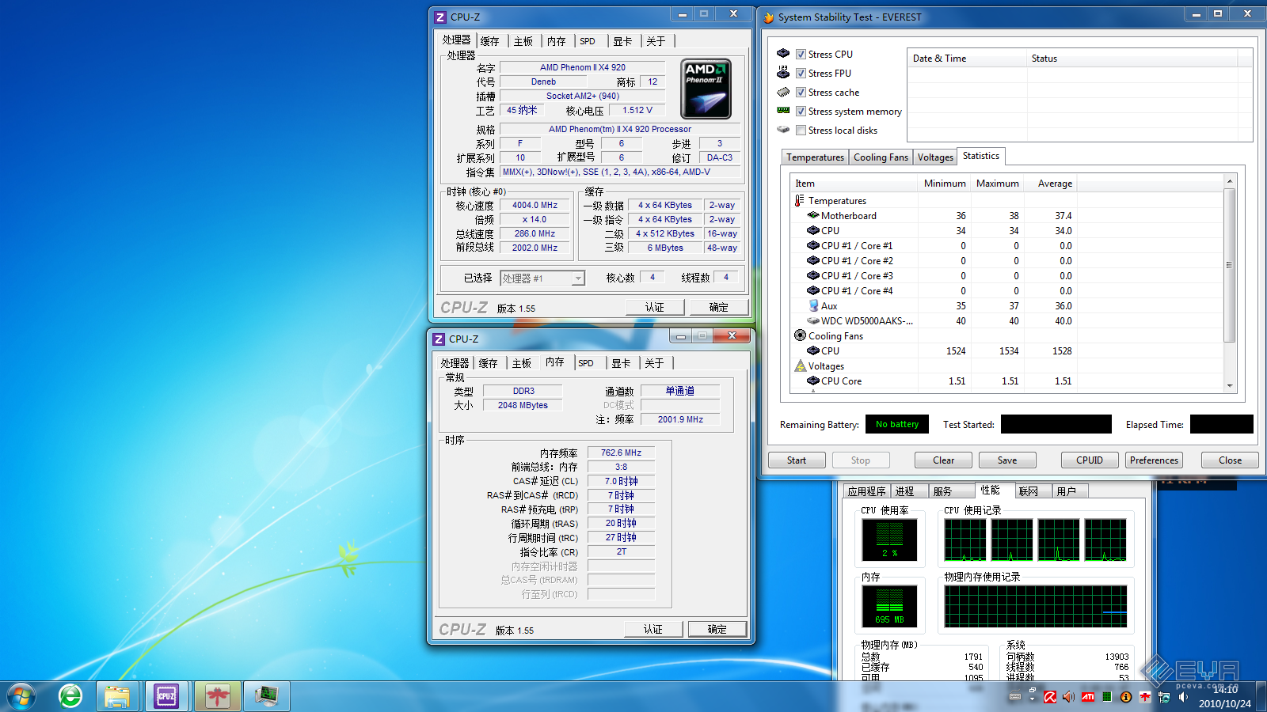Open Preferences in EVEREST
The width and height of the screenshot is (1267, 712).
point(1154,460)
